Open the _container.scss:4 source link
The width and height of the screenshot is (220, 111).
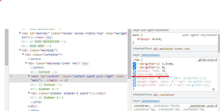click(x=203, y=106)
